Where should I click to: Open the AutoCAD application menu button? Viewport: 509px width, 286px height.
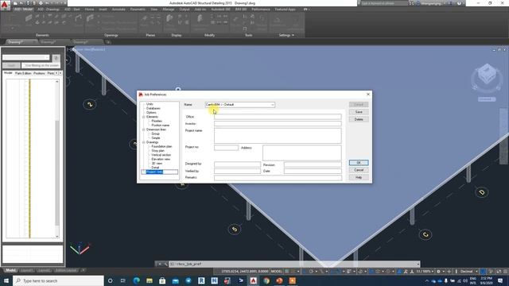(5, 5)
